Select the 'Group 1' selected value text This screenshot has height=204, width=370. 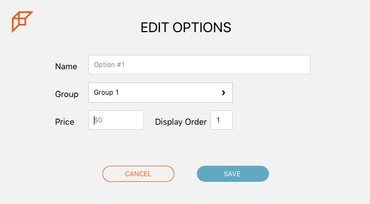point(106,93)
